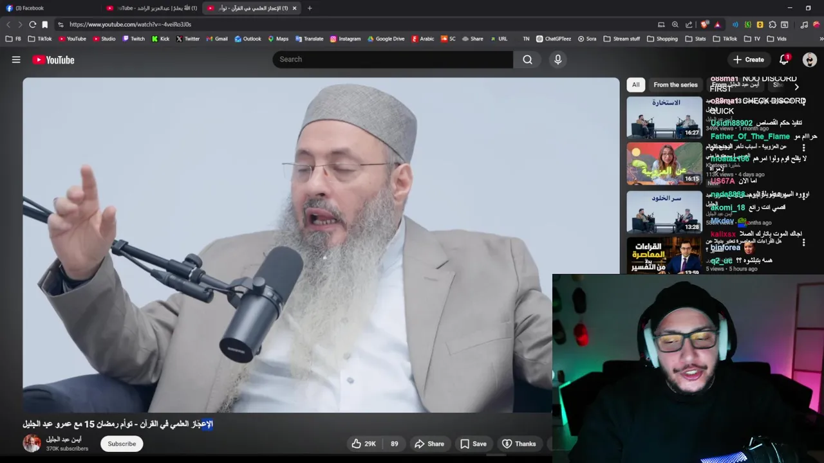The height and width of the screenshot is (463, 824).
Task: Reload the page in the browser toolbar
Action: click(x=32, y=24)
